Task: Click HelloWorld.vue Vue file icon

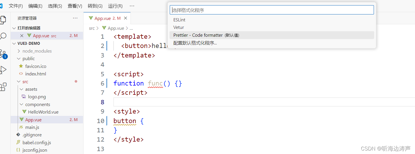Action: pos(24,112)
